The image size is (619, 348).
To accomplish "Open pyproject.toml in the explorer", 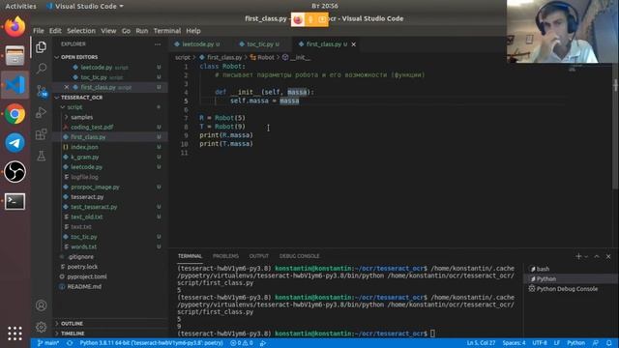I will click(87, 276).
